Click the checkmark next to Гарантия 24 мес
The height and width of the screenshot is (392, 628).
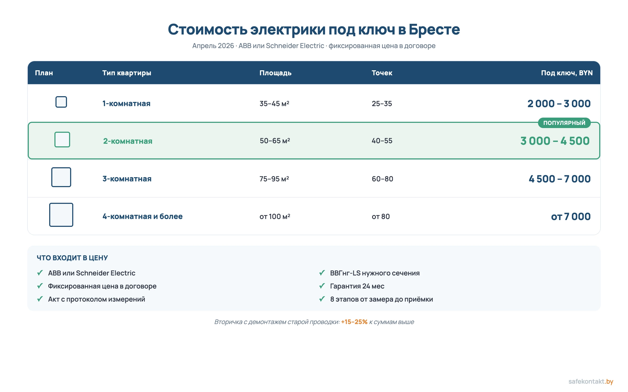pos(322,286)
